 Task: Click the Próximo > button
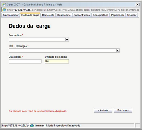click(123, 110)
